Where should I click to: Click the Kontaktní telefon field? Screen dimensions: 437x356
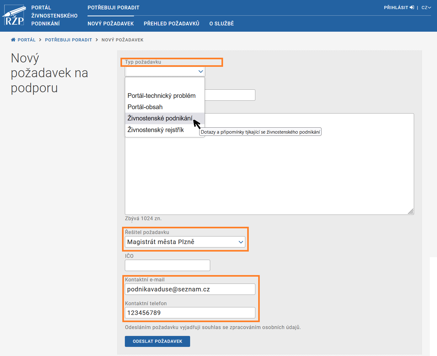(x=190, y=313)
